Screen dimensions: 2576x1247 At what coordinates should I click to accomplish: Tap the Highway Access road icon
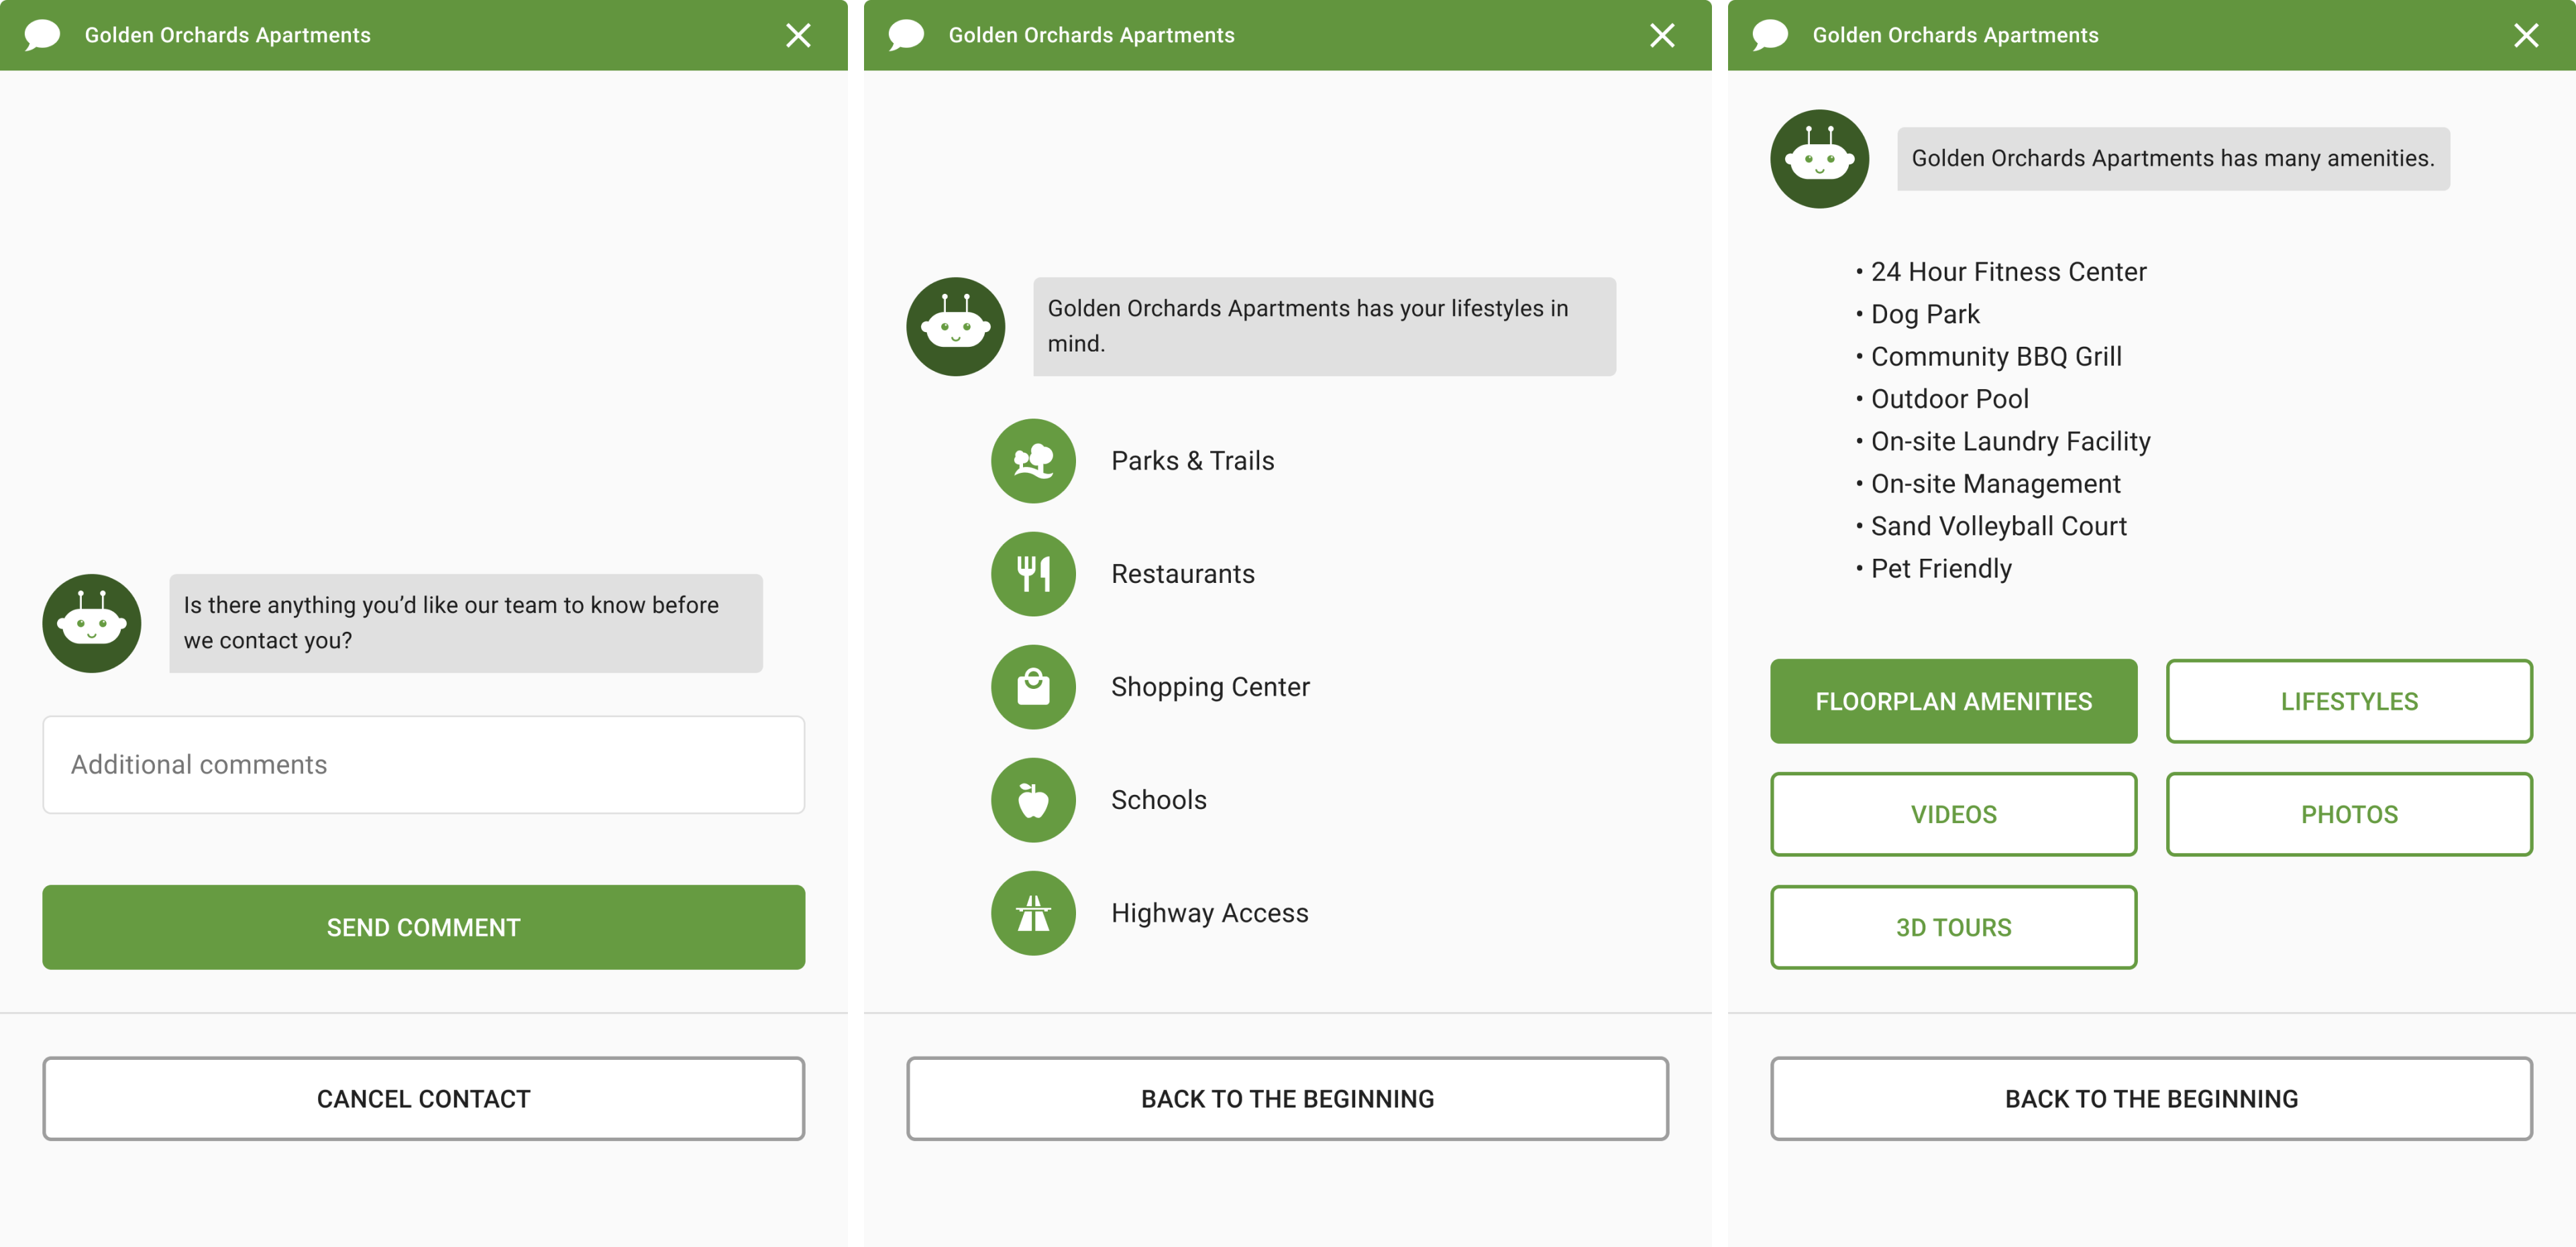pyautogui.click(x=1033, y=913)
